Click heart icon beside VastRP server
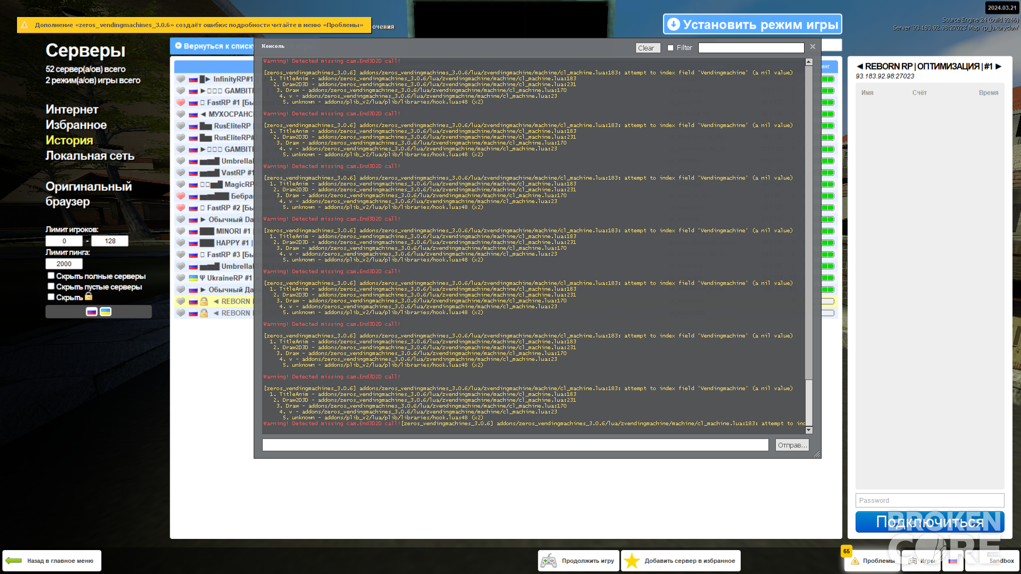Screen dimensions: 1021x574 [x=181, y=173]
